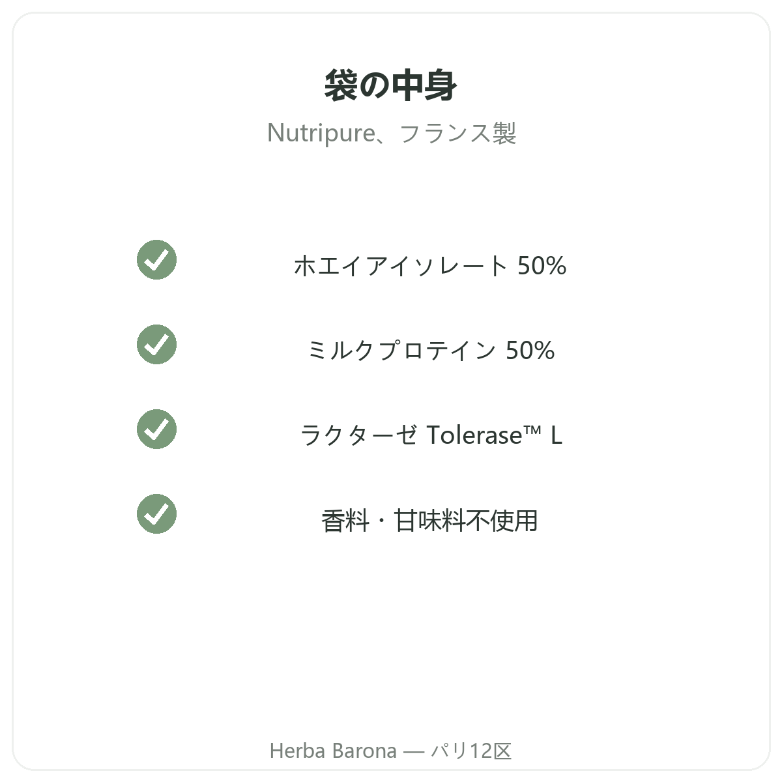This screenshot has height=782, width=782.
Task: Select the 50% figure after ホエイアイソレート
Action: pyautogui.click(x=542, y=266)
